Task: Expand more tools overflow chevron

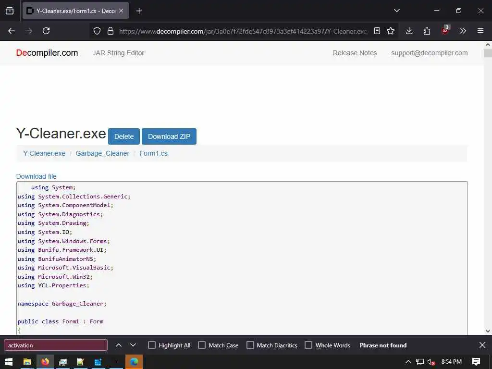Action: tap(463, 31)
